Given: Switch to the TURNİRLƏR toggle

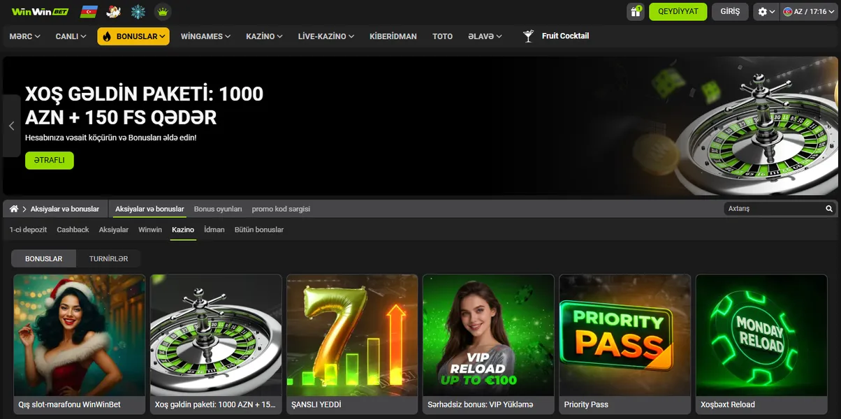Looking at the screenshot, I should 108,258.
